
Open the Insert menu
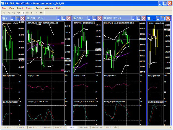pos(20,8)
